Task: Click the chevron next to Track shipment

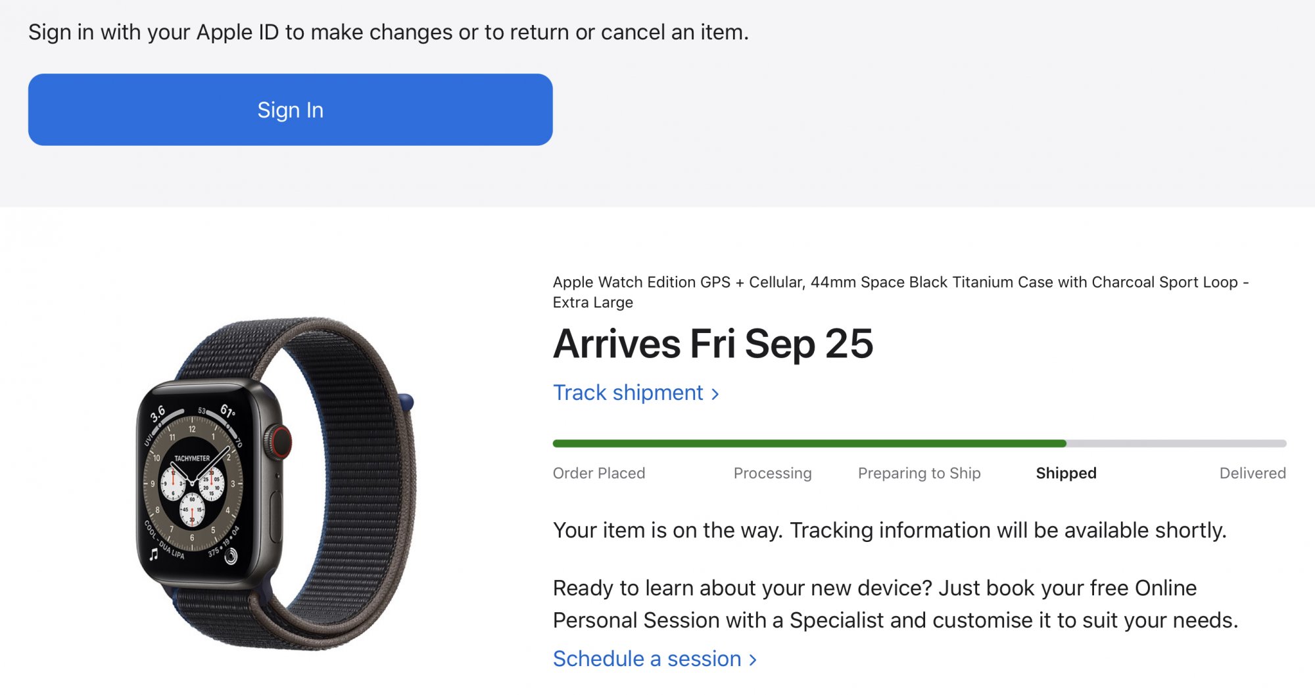Action: (x=715, y=394)
